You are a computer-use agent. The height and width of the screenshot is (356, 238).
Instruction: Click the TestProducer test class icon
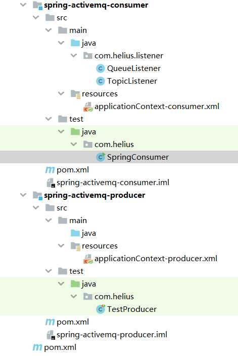(101, 309)
